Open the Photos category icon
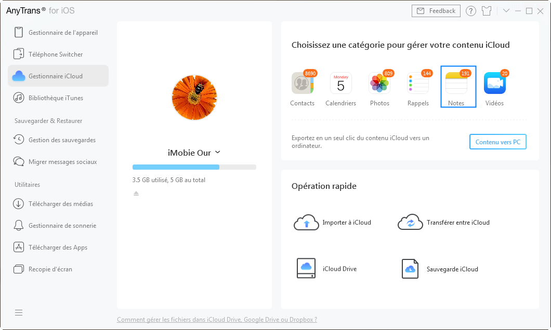The width and height of the screenshot is (551, 330). 379,83
